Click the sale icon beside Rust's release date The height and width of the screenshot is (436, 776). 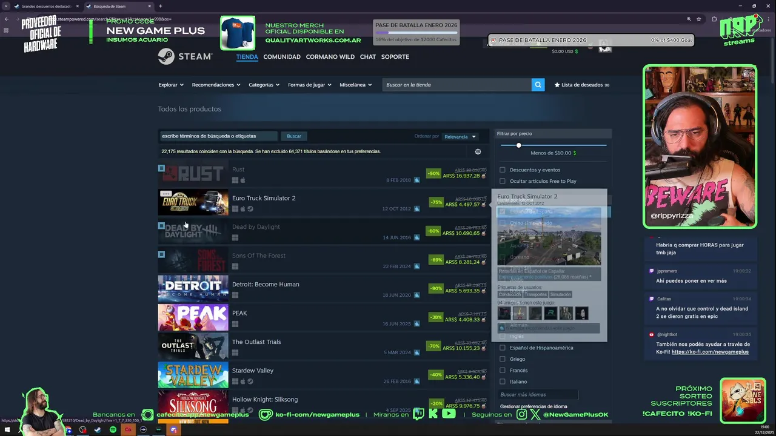coord(416,180)
